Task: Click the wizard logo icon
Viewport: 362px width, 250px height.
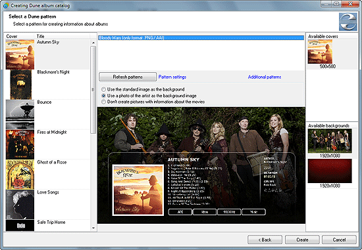Action: click(348, 22)
